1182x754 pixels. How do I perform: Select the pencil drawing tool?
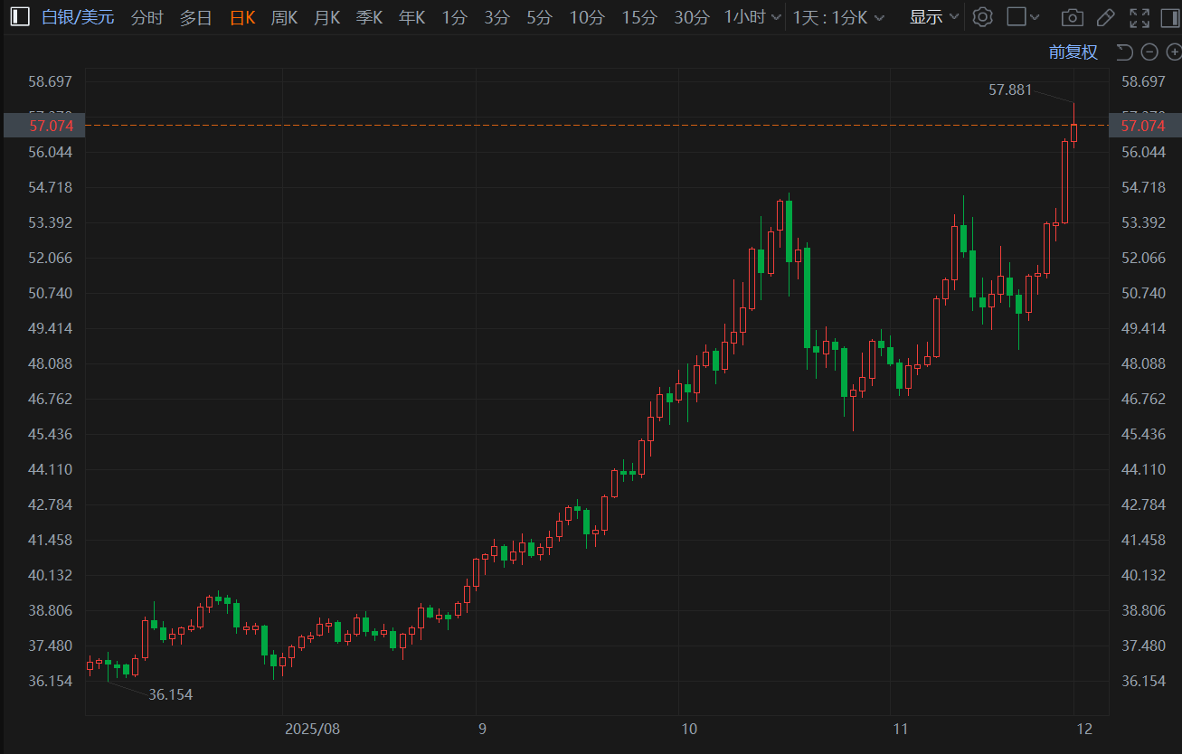click(x=1105, y=17)
